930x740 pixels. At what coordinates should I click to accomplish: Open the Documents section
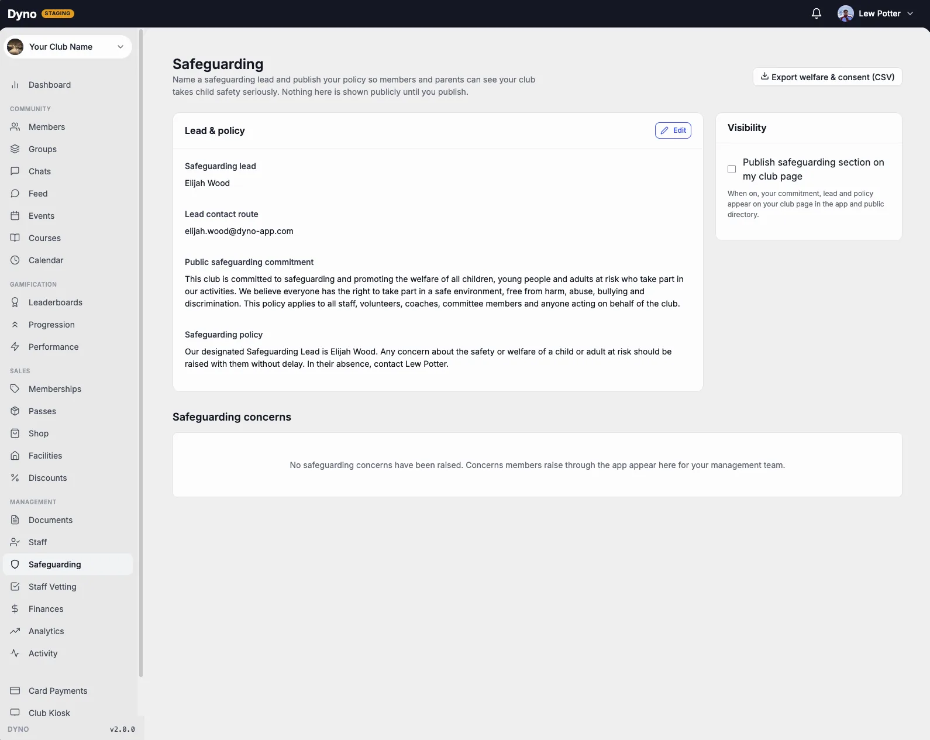pos(68,520)
